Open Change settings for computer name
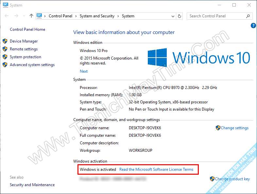Viewport: 257px width, 194px height. [234, 128]
